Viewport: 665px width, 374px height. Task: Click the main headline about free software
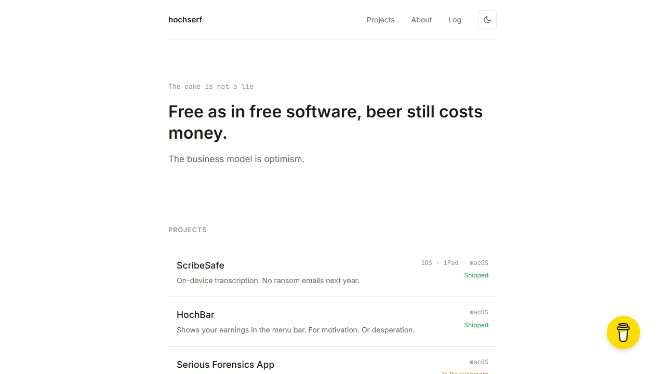click(x=325, y=122)
